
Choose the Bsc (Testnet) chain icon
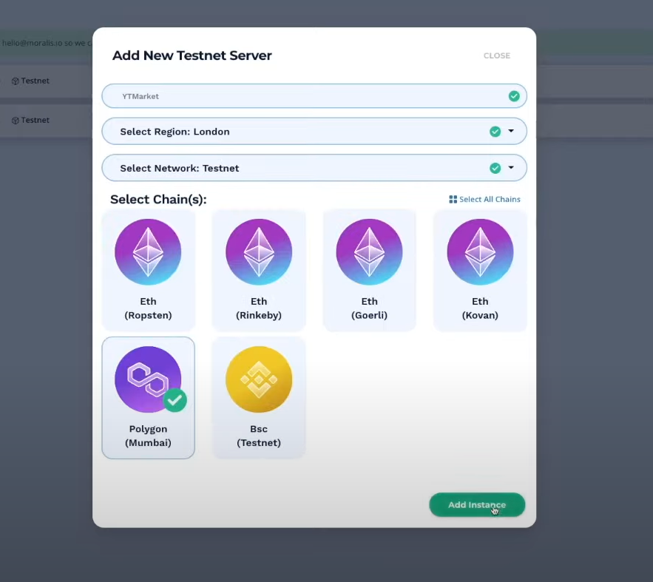259,379
